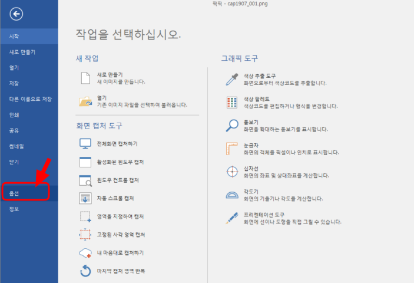
Task: Open 새로 만들기 in the sidebar
Action: tap(29, 52)
